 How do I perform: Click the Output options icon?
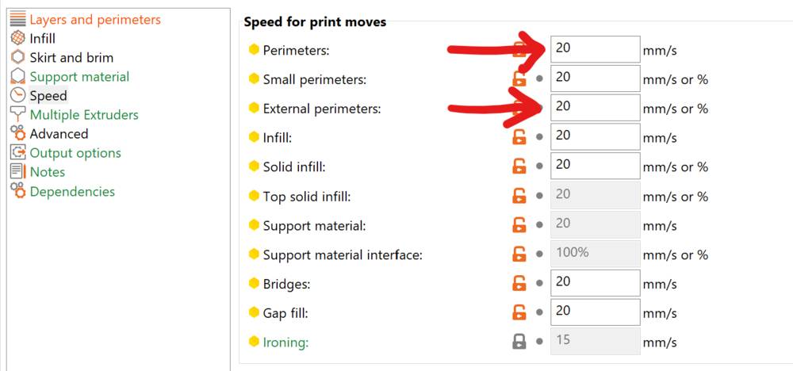(x=17, y=153)
